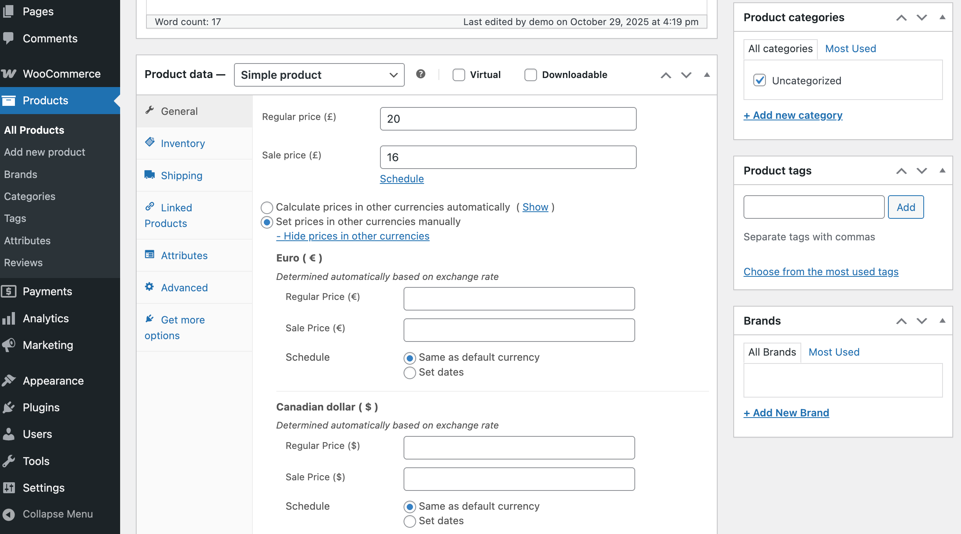Enable the Virtual checkbox
Viewport: 961px width, 534px height.
pyautogui.click(x=459, y=75)
